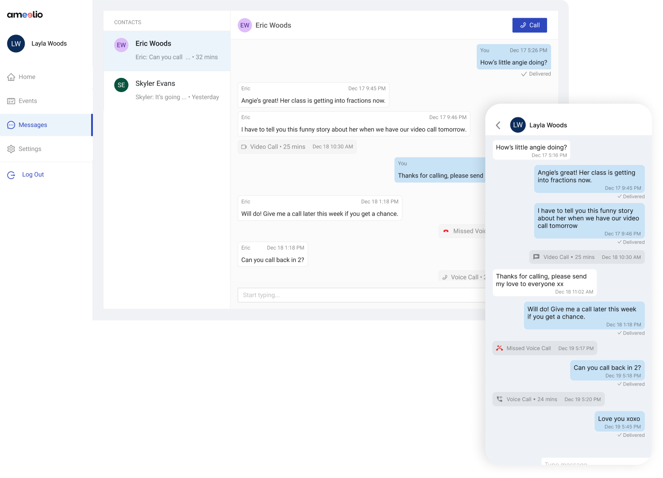This screenshot has width=663, height=478.
Task: Click the video call chat icon in the mobile conversation
Action: click(537, 257)
